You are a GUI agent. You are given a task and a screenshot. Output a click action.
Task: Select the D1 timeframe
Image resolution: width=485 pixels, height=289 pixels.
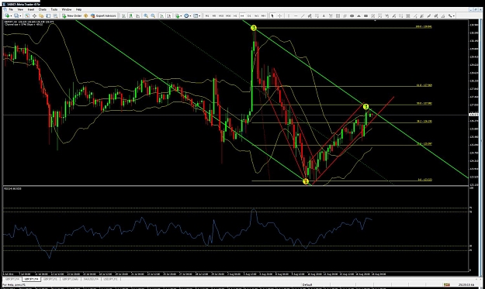249,15
